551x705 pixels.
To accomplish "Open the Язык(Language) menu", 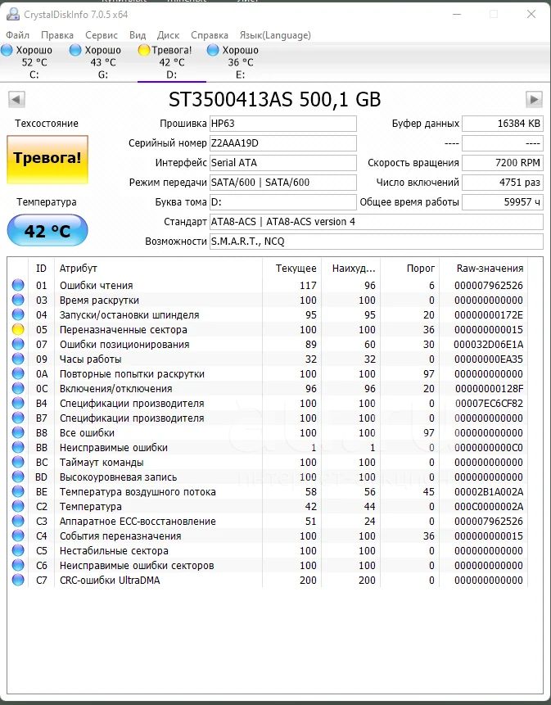I will click(x=275, y=35).
